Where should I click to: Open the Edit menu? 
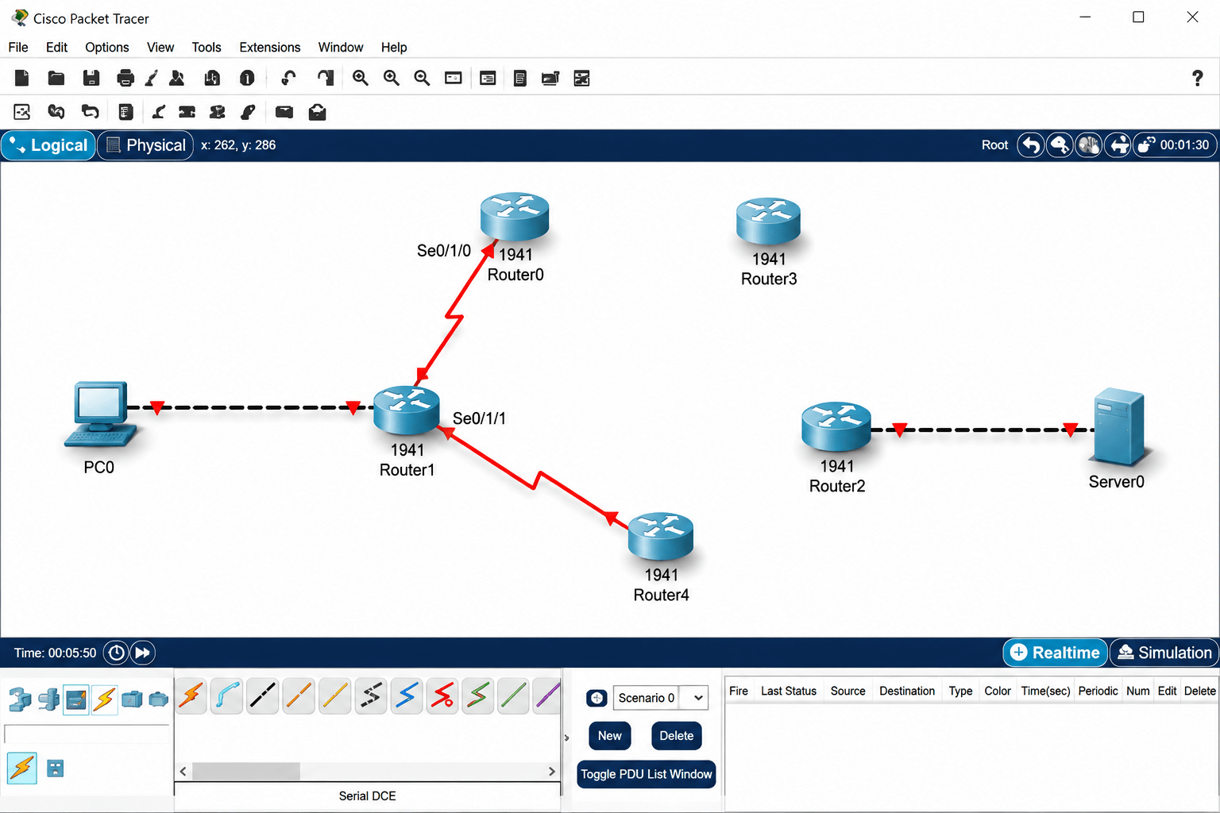(56, 47)
